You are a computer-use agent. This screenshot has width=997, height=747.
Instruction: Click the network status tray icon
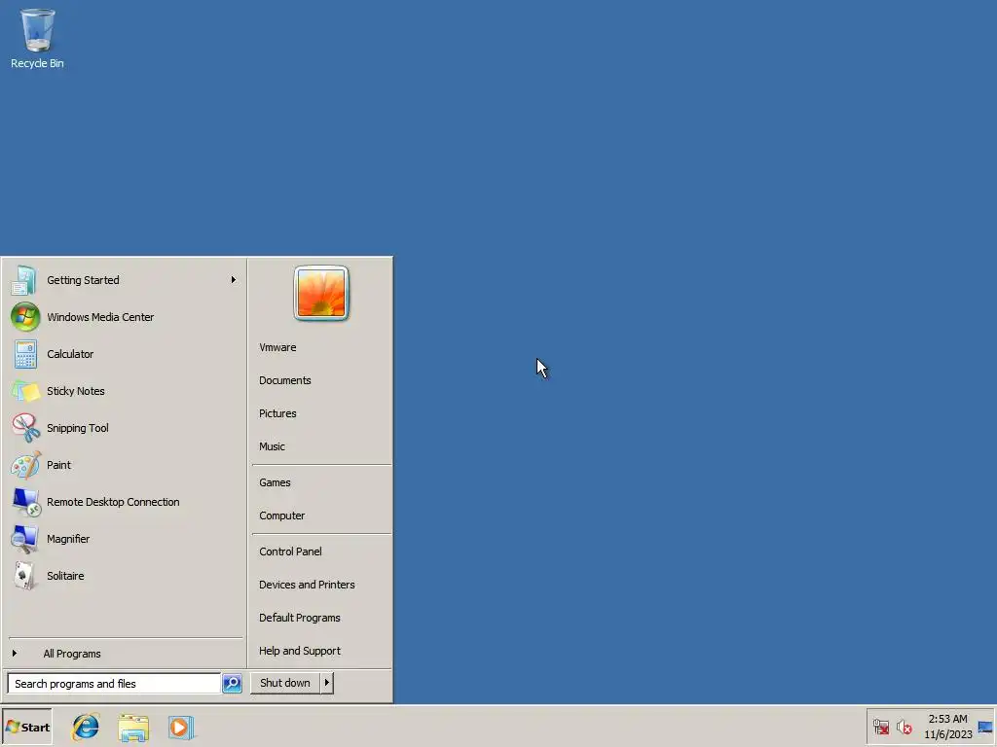pyautogui.click(x=880, y=727)
